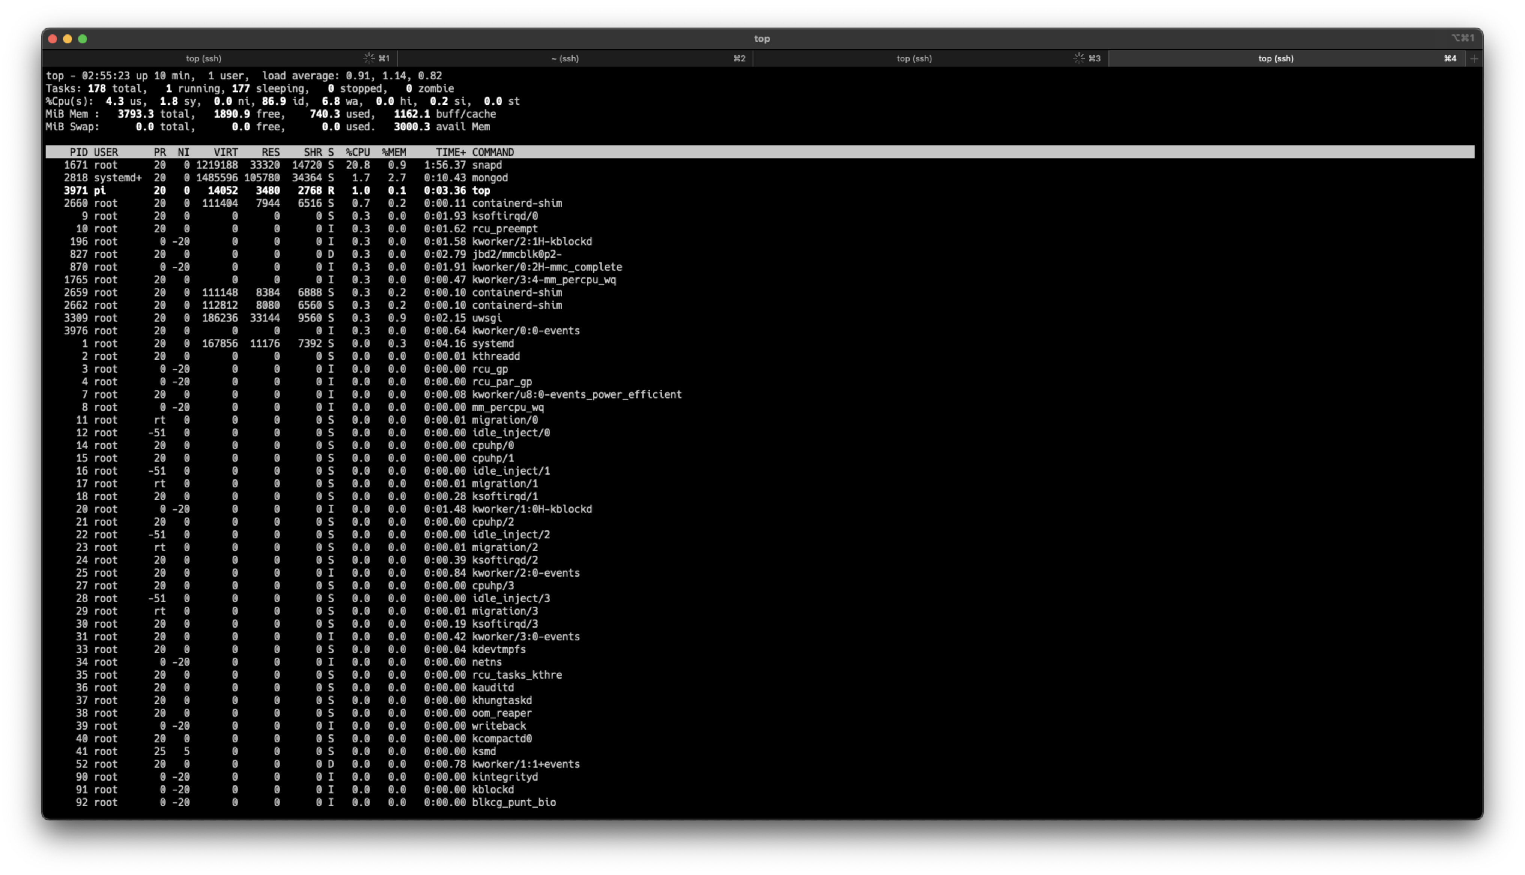Click the bold top process row

click(x=760, y=190)
